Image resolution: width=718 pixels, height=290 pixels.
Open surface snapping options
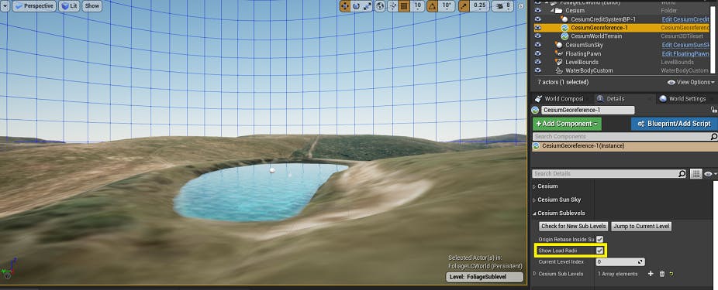tap(392, 6)
